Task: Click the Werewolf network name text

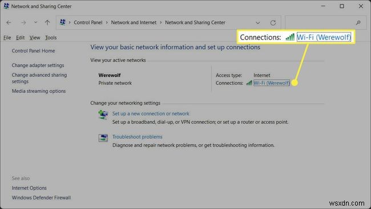Action: (x=110, y=75)
